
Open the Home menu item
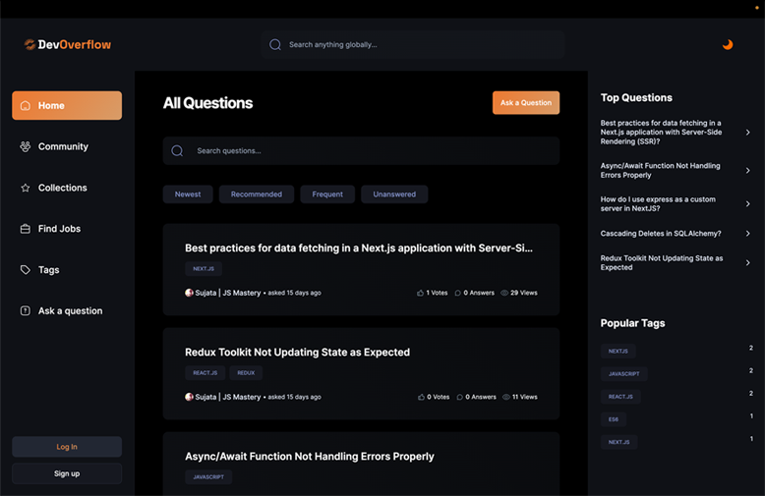point(67,105)
